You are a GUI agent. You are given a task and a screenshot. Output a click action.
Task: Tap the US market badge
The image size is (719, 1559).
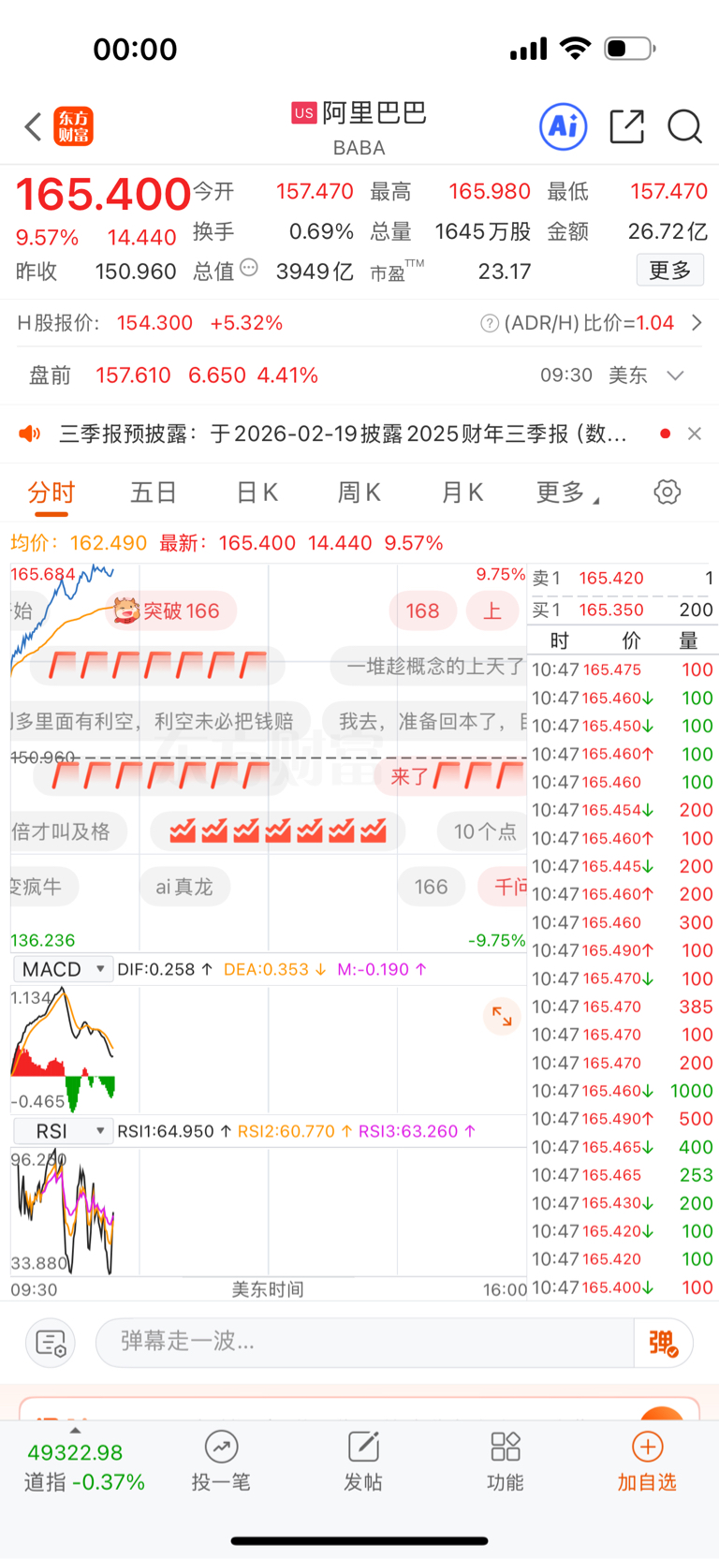coord(303,113)
